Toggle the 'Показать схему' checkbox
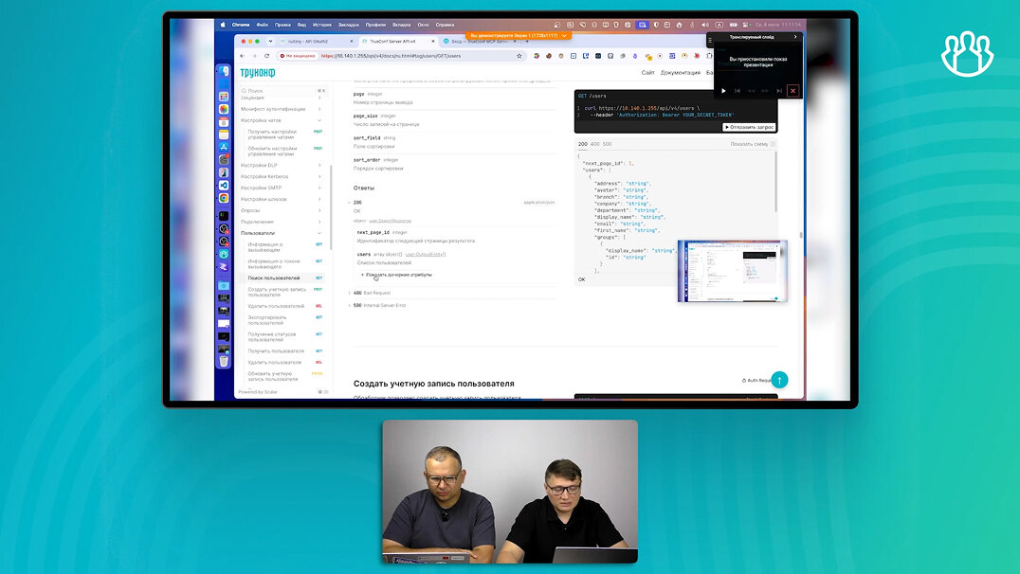Screen dimensions: 1020x574 coord(773,144)
